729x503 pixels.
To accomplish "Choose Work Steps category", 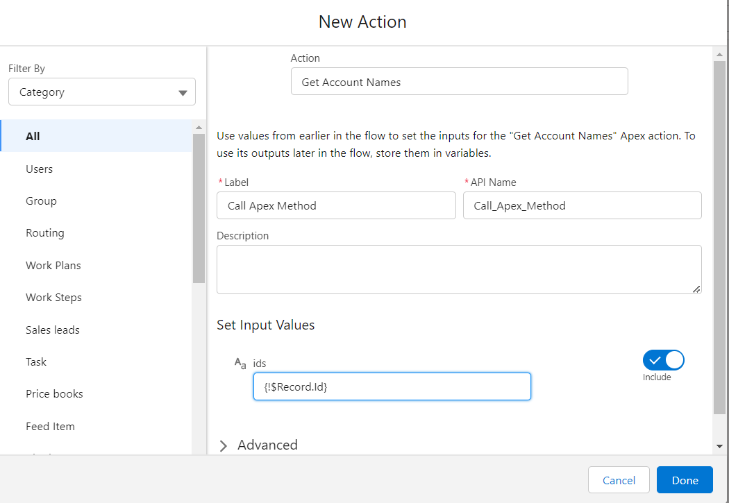I will [53, 298].
